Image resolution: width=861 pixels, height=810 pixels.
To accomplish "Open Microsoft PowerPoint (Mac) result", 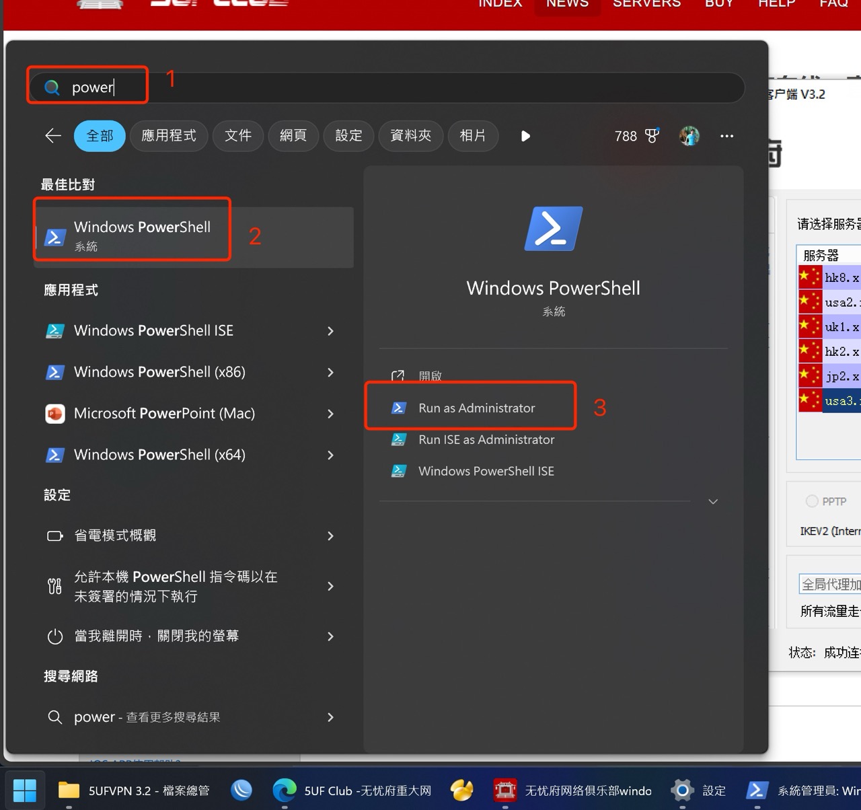I will pyautogui.click(x=164, y=413).
